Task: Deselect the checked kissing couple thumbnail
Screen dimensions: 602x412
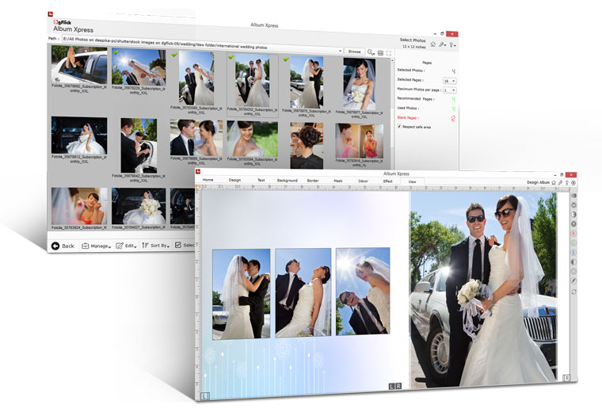Action: [x=307, y=82]
